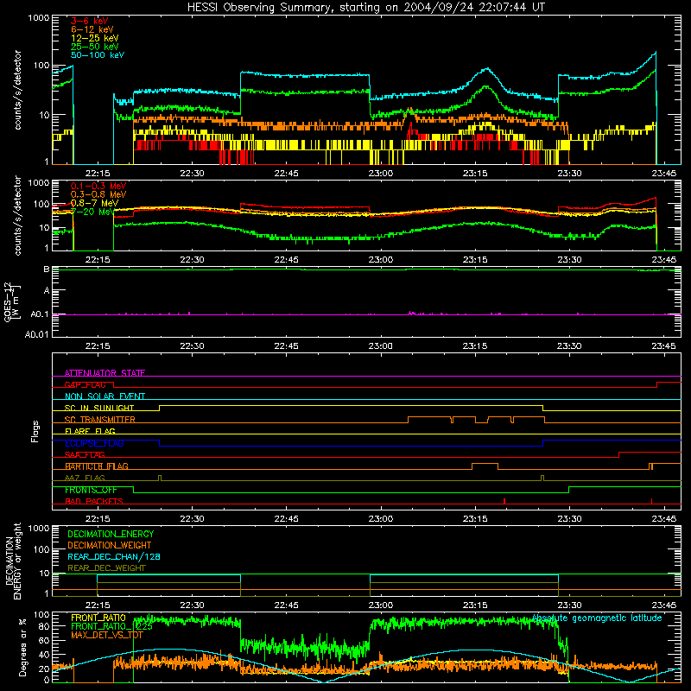
Task: Click the 0.1-0.3 MeV legend label
Action: (x=98, y=186)
